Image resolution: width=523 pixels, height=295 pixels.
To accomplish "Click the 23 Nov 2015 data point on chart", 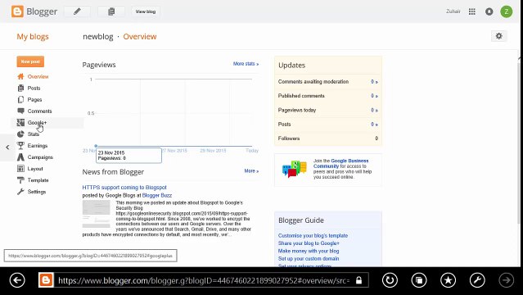I will [x=96, y=146].
